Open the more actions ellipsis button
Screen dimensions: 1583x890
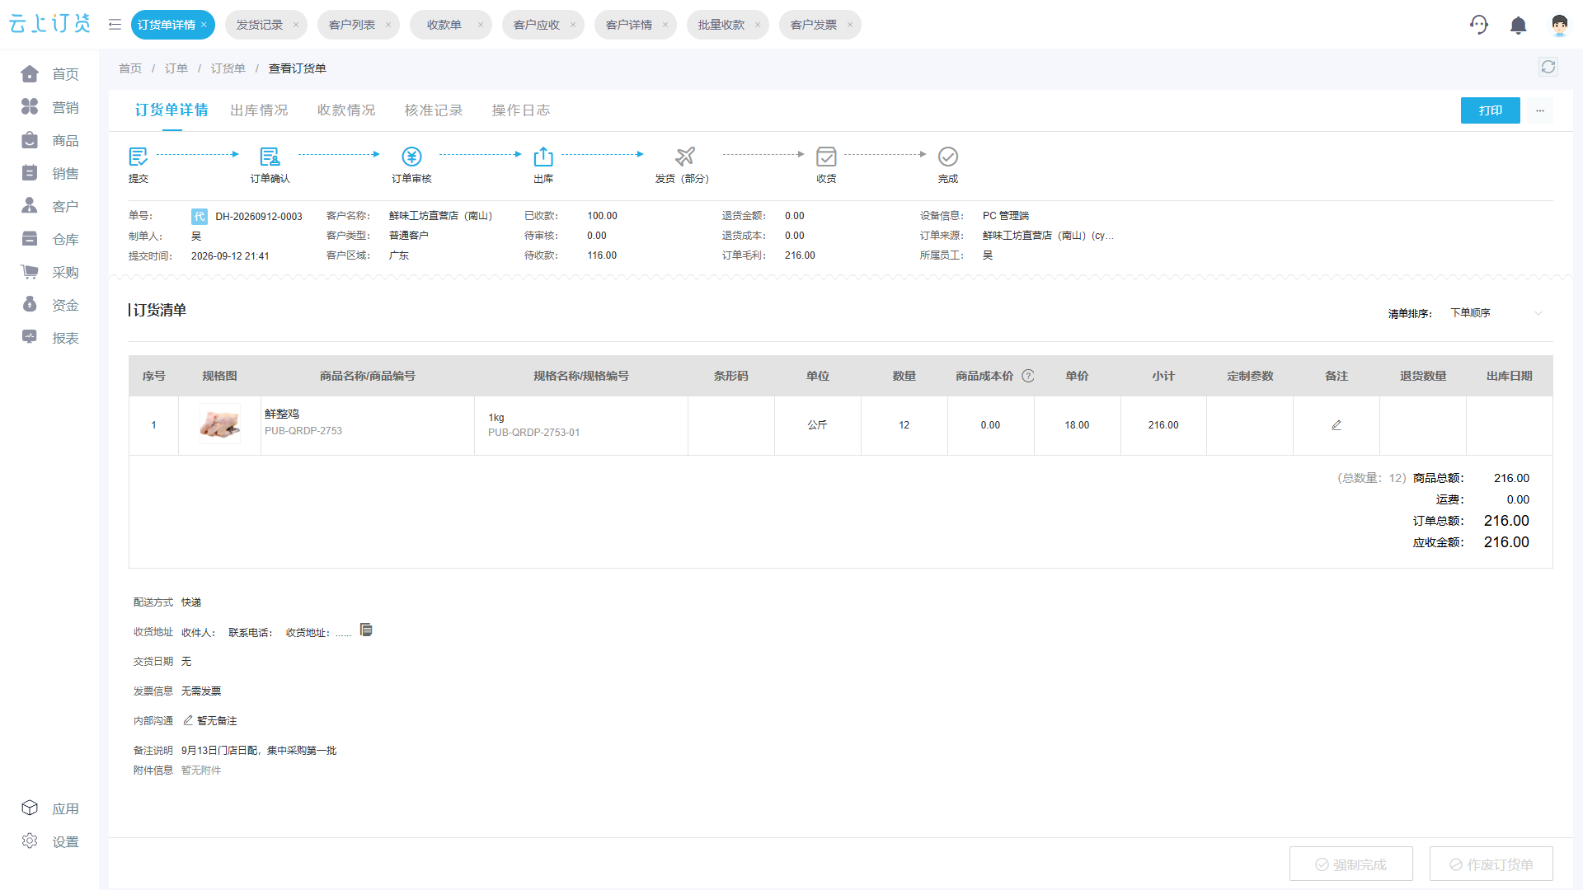tap(1539, 110)
